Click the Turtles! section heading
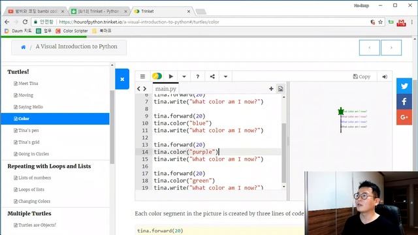Image resolution: width=418 pixels, height=235 pixels. [18, 72]
